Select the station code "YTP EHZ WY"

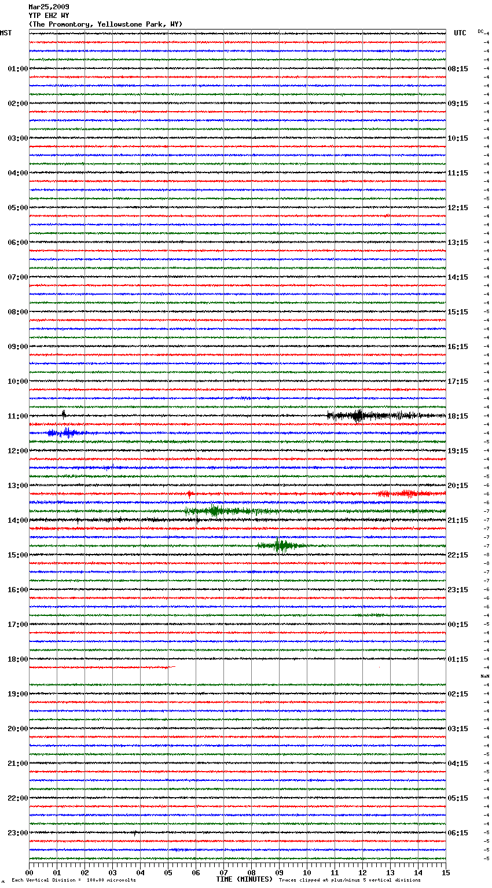pyautogui.click(x=49, y=16)
